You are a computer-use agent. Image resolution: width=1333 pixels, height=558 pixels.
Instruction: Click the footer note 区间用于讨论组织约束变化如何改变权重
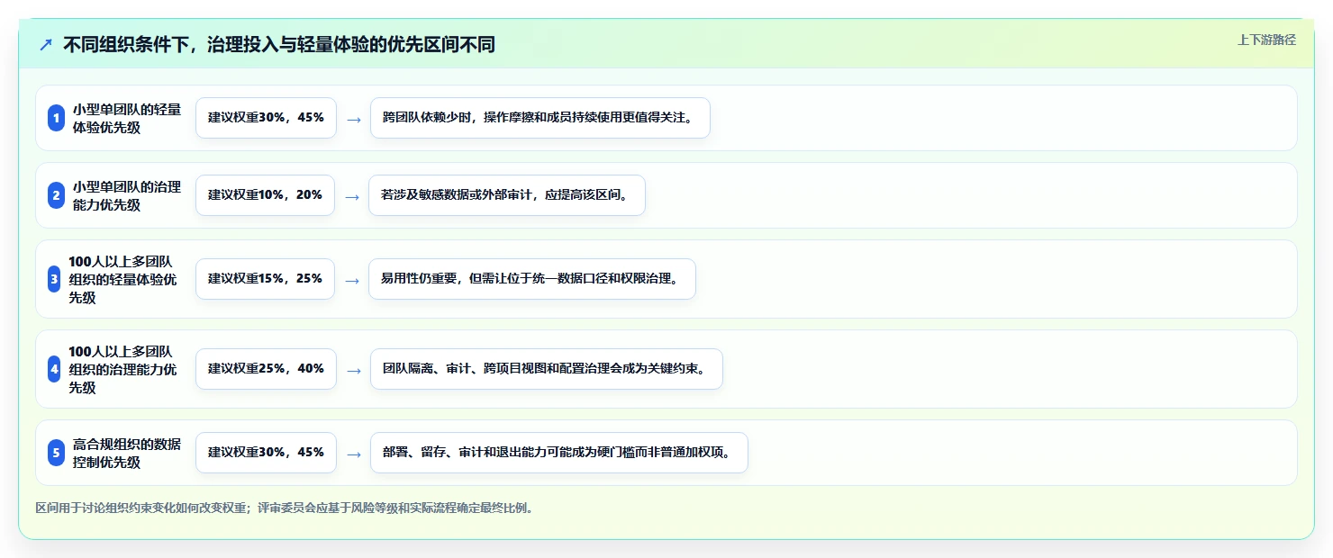pos(285,508)
